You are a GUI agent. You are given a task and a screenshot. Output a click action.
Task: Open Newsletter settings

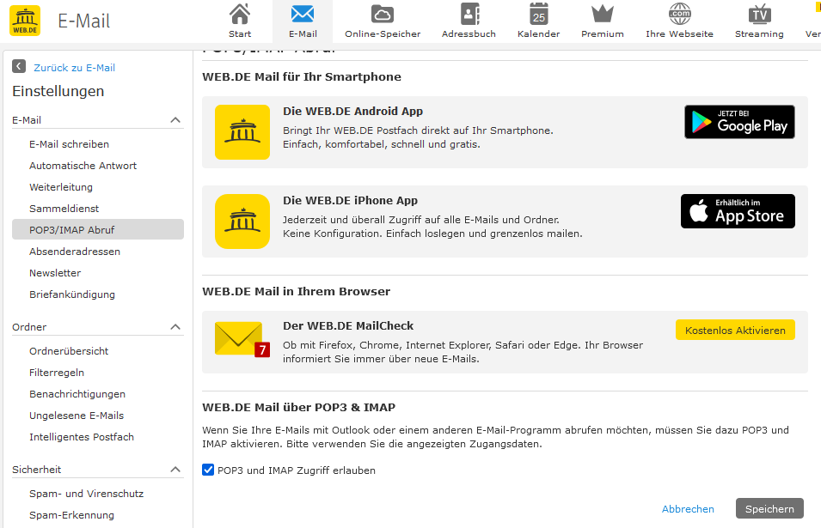[x=55, y=273]
